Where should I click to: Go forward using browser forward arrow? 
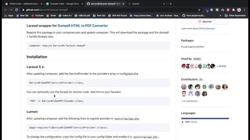11,10
